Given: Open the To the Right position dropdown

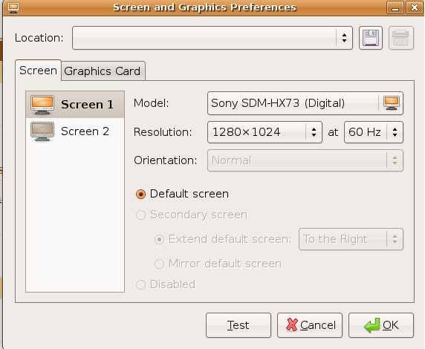Looking at the screenshot, I should [351, 239].
